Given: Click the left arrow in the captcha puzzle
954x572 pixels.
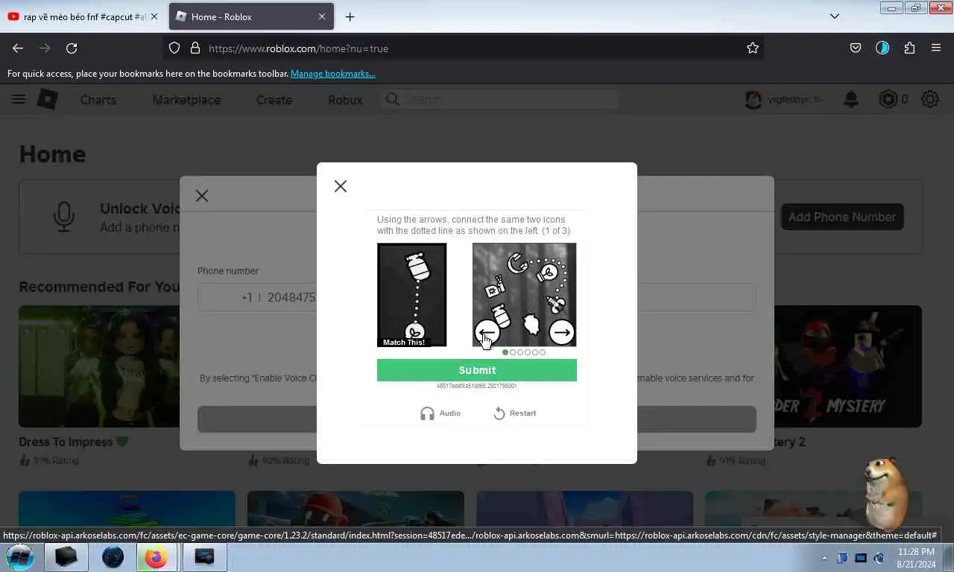Looking at the screenshot, I should pyautogui.click(x=487, y=333).
